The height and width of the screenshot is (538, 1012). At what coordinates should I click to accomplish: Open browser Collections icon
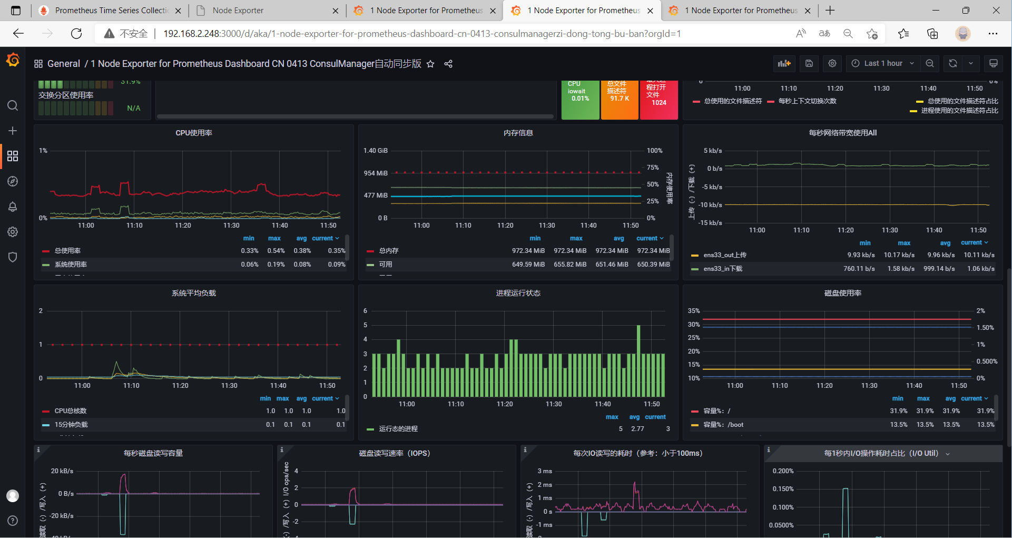point(932,34)
